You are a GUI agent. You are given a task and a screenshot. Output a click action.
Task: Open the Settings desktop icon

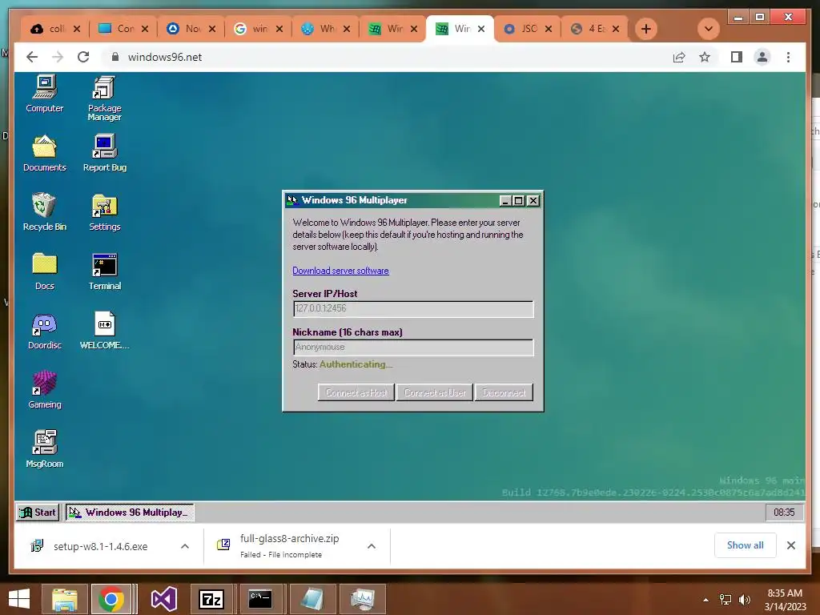pyautogui.click(x=105, y=212)
